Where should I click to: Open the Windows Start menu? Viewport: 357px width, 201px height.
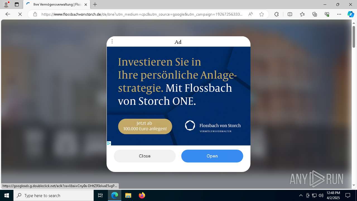tap(7, 195)
